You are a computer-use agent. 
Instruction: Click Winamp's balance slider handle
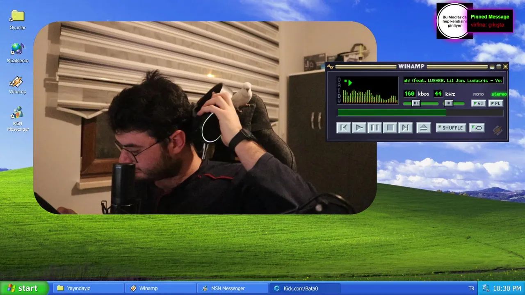(449, 103)
